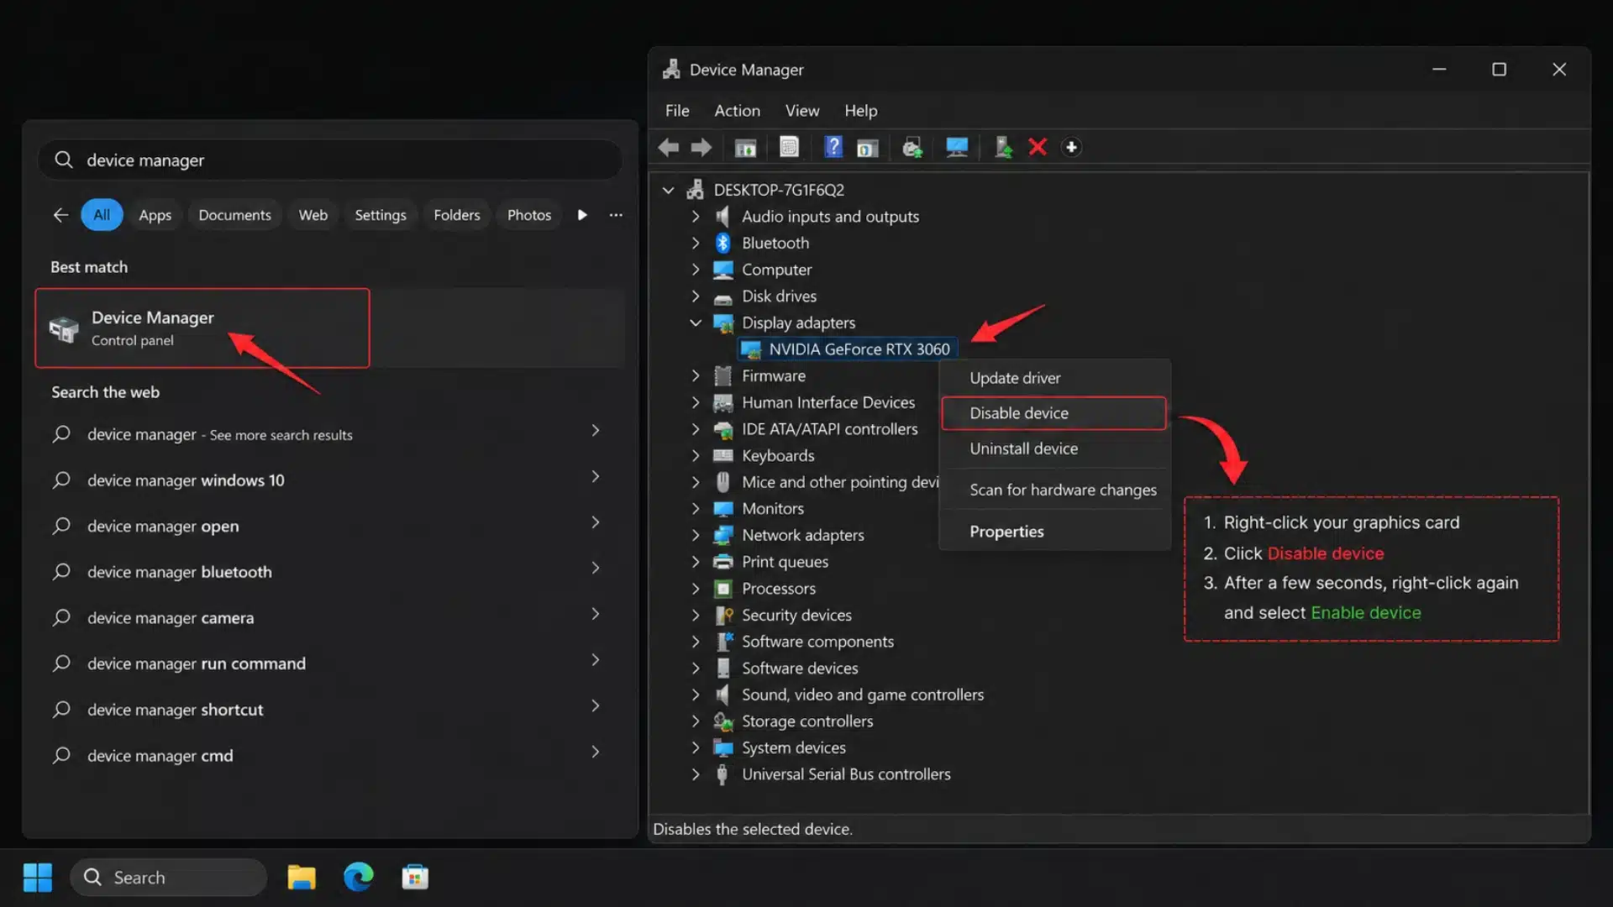Click the more options ellipsis in search filters
Viewport: 1613px width, 907px height.
(616, 216)
